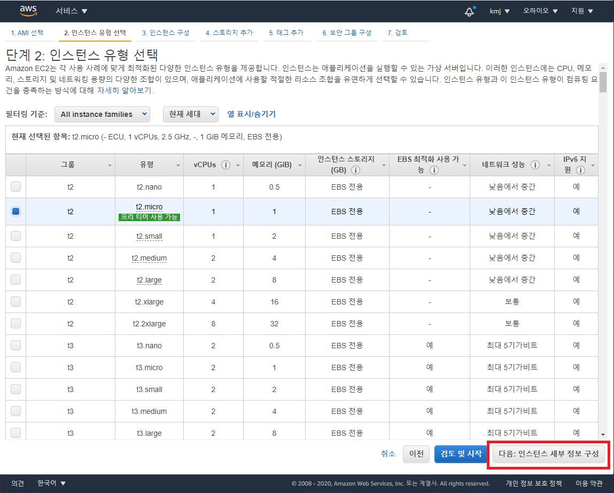Open All instance families filter dropdown
This screenshot has width=614, height=493.
coord(102,114)
